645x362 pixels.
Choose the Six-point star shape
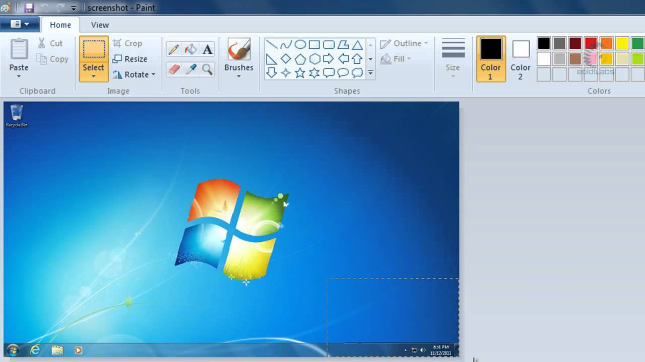314,73
